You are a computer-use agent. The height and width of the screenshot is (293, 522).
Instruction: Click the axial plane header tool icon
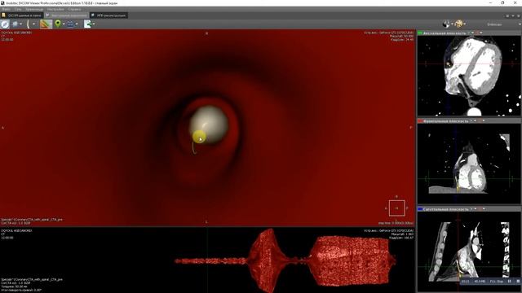pyautogui.click(x=476, y=33)
